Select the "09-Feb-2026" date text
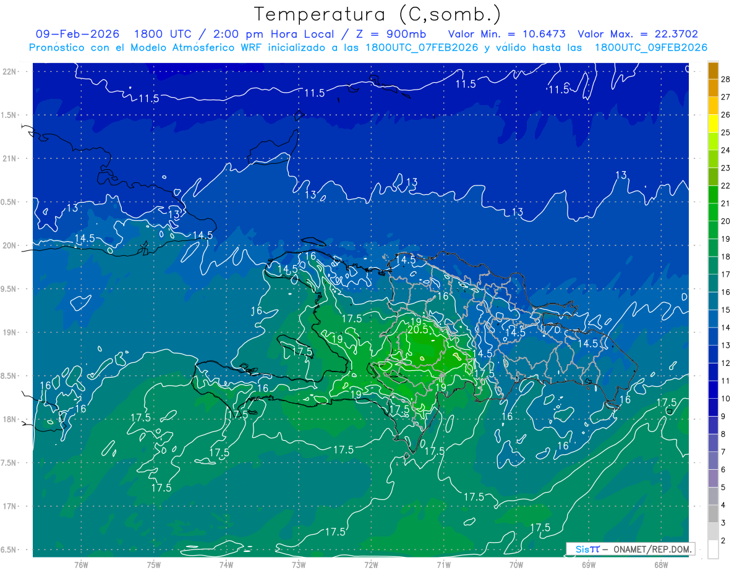This screenshot has width=742, height=573. pyautogui.click(x=78, y=34)
